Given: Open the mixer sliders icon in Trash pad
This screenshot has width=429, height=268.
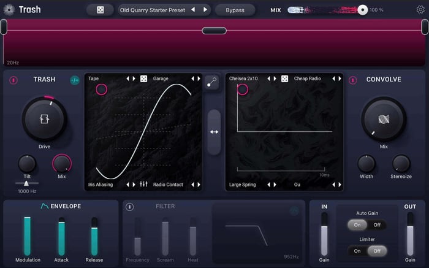Looking at the screenshot, I should tap(143, 184).
